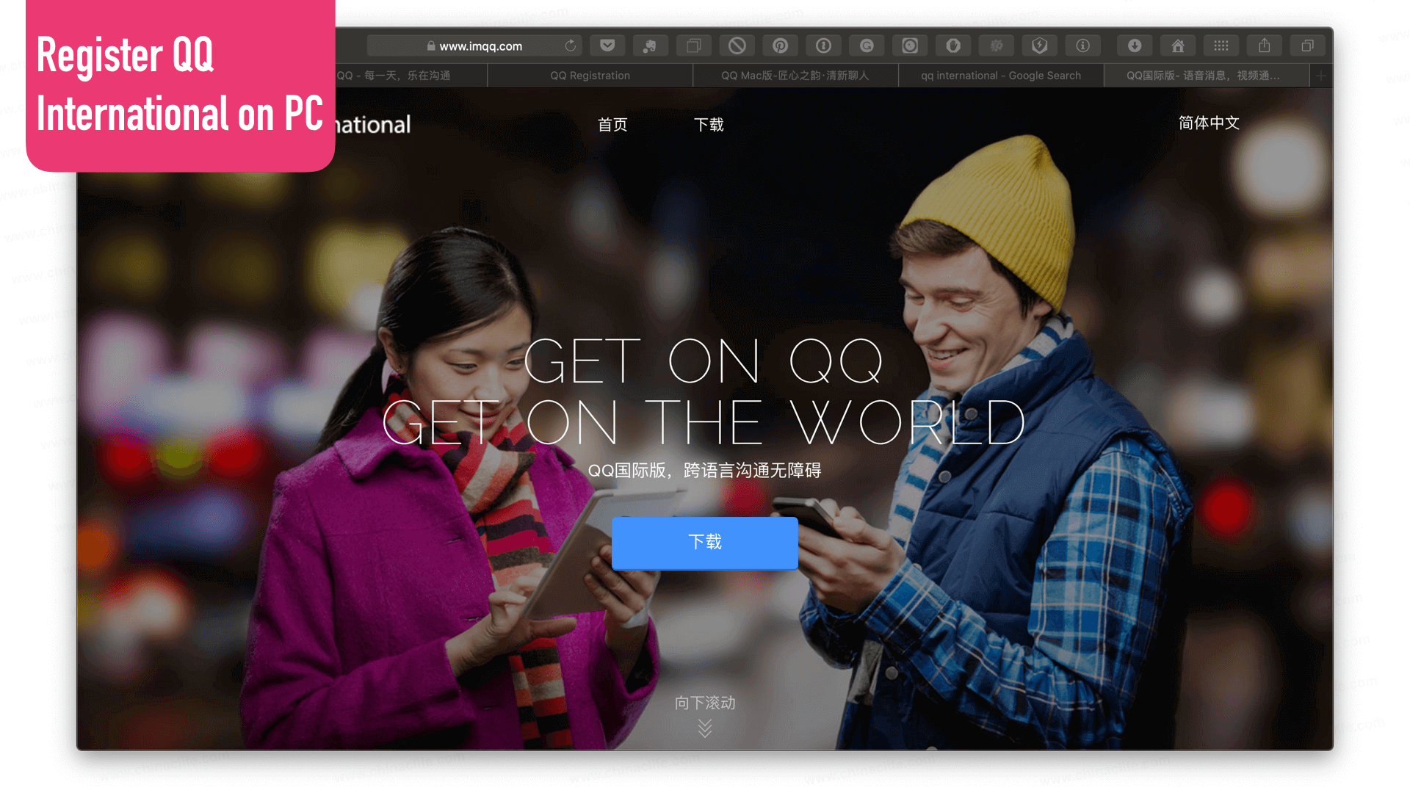The image size is (1410, 793).
Task: Show the downloads list in toolbar
Action: pos(1135,46)
